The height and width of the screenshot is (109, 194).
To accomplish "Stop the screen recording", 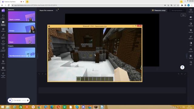I will click(10, 100).
